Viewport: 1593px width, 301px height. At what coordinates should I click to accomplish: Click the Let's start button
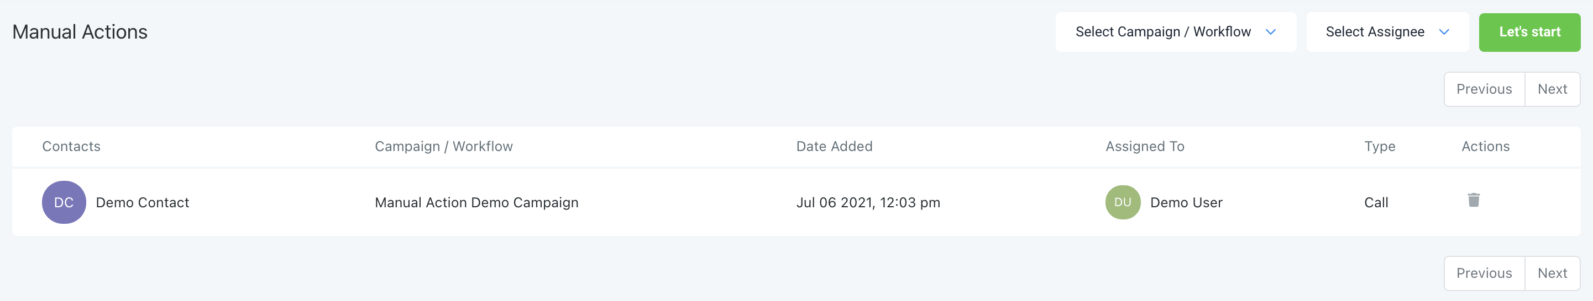[1529, 32]
